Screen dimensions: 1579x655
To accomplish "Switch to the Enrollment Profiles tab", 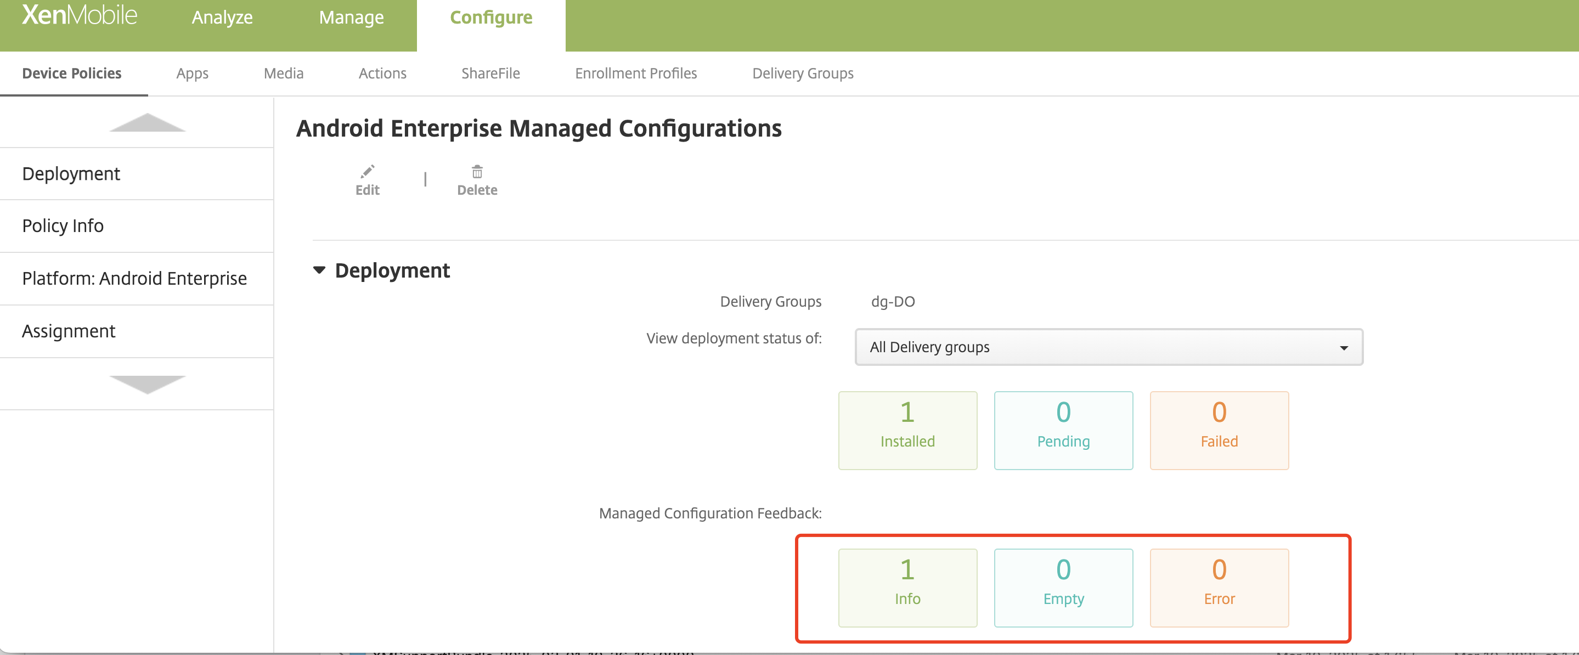I will pos(635,73).
